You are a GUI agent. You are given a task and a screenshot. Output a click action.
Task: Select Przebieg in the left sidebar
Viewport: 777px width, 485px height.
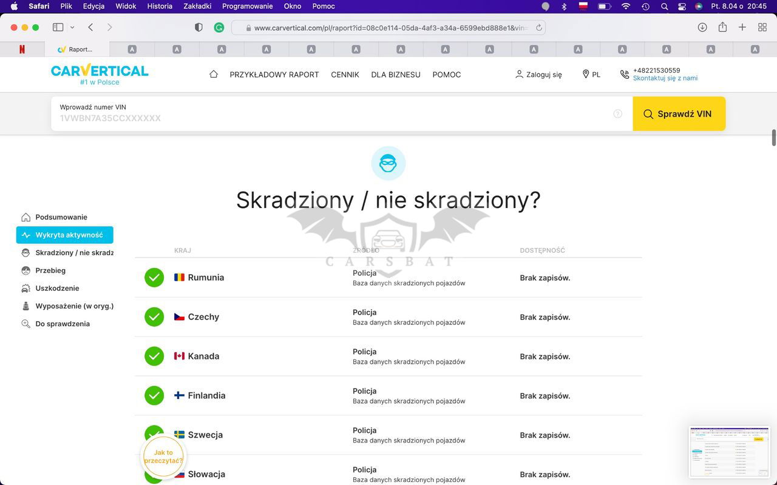tap(50, 270)
